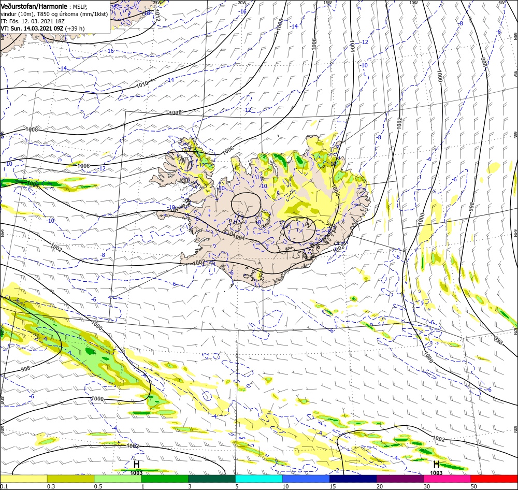Click the legend value 20
The height and width of the screenshot is (490, 518).
click(380, 486)
